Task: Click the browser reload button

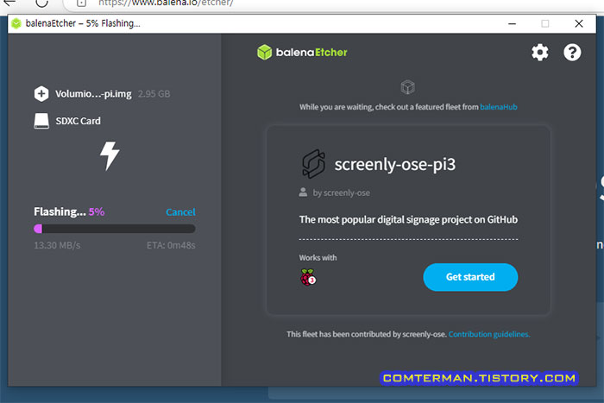Action: pyautogui.click(x=41, y=3)
